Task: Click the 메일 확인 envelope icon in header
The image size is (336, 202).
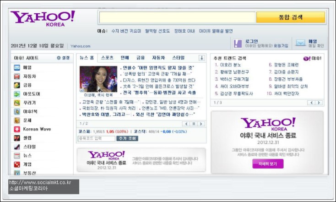Action: [301, 43]
